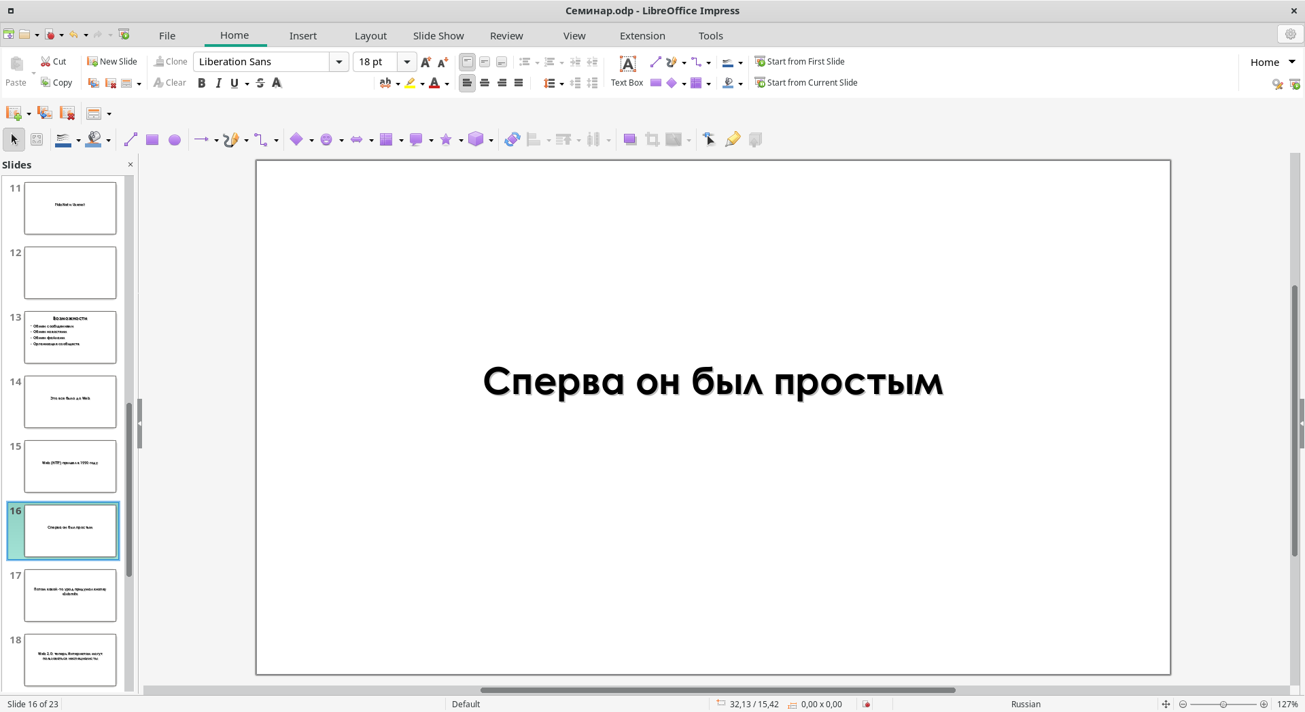Select the star shapes tool
Screen dimensions: 1305x712
446,140
